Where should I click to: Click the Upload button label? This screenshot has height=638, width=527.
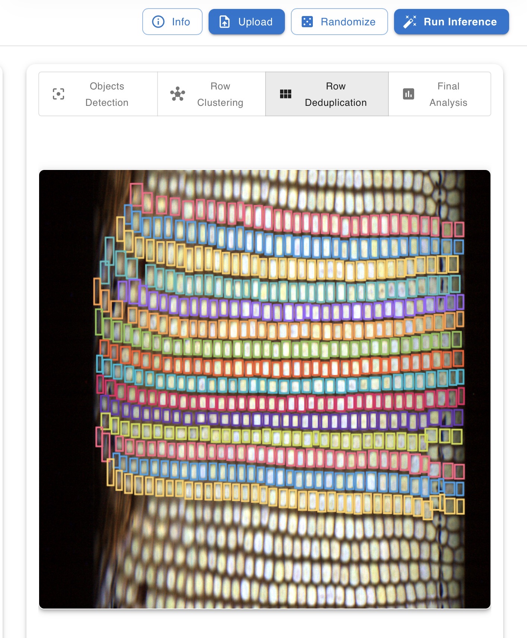pos(255,22)
